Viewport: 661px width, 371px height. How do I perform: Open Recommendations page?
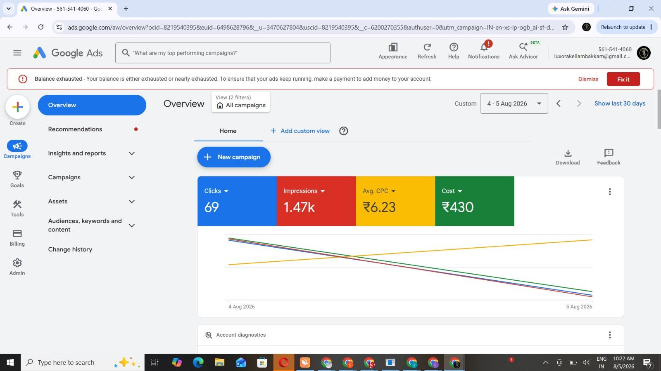[x=93, y=129]
